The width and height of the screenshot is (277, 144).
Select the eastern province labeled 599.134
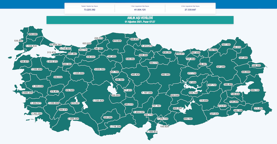pyautogui.click(x=255, y=90)
